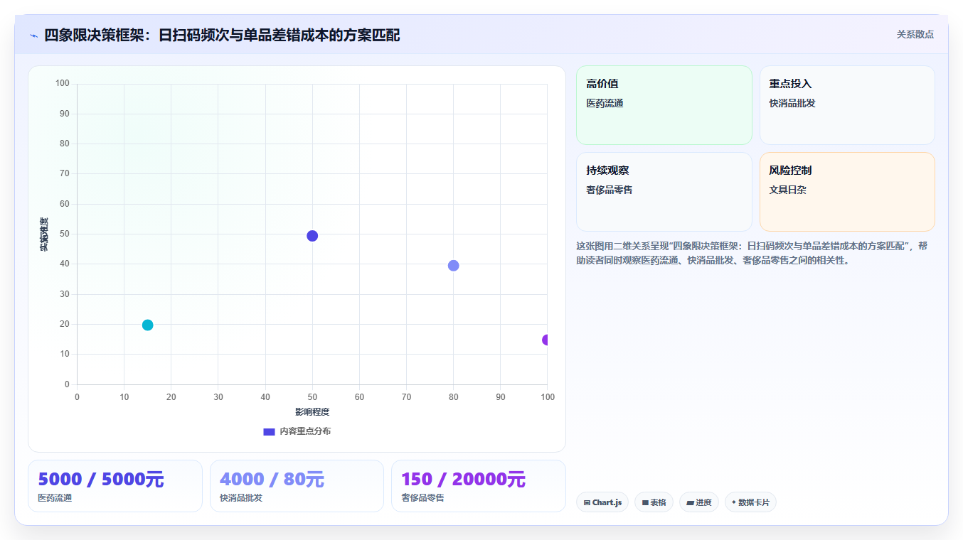Screen dimensions: 963x540
Task: Click 医药流通 label under the stat card
Action: click(55, 497)
